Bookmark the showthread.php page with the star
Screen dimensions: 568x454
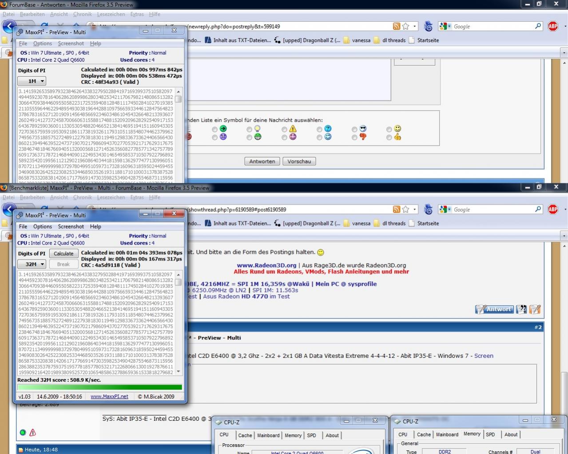click(x=405, y=209)
